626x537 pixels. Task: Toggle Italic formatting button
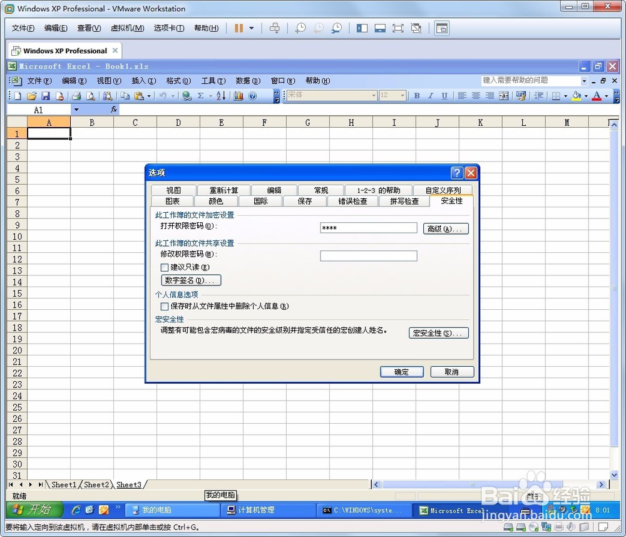431,96
